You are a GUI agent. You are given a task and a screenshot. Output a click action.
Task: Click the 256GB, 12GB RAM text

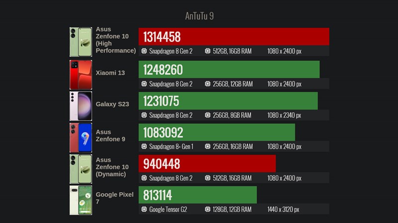[x=233, y=84]
